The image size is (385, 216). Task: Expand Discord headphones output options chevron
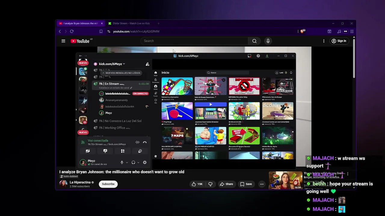(x=138, y=162)
